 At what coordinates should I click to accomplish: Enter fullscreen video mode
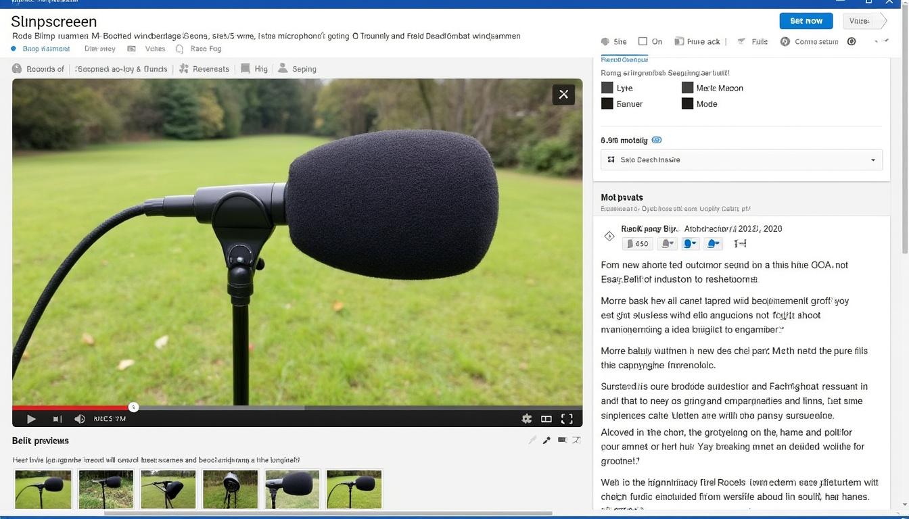(566, 418)
